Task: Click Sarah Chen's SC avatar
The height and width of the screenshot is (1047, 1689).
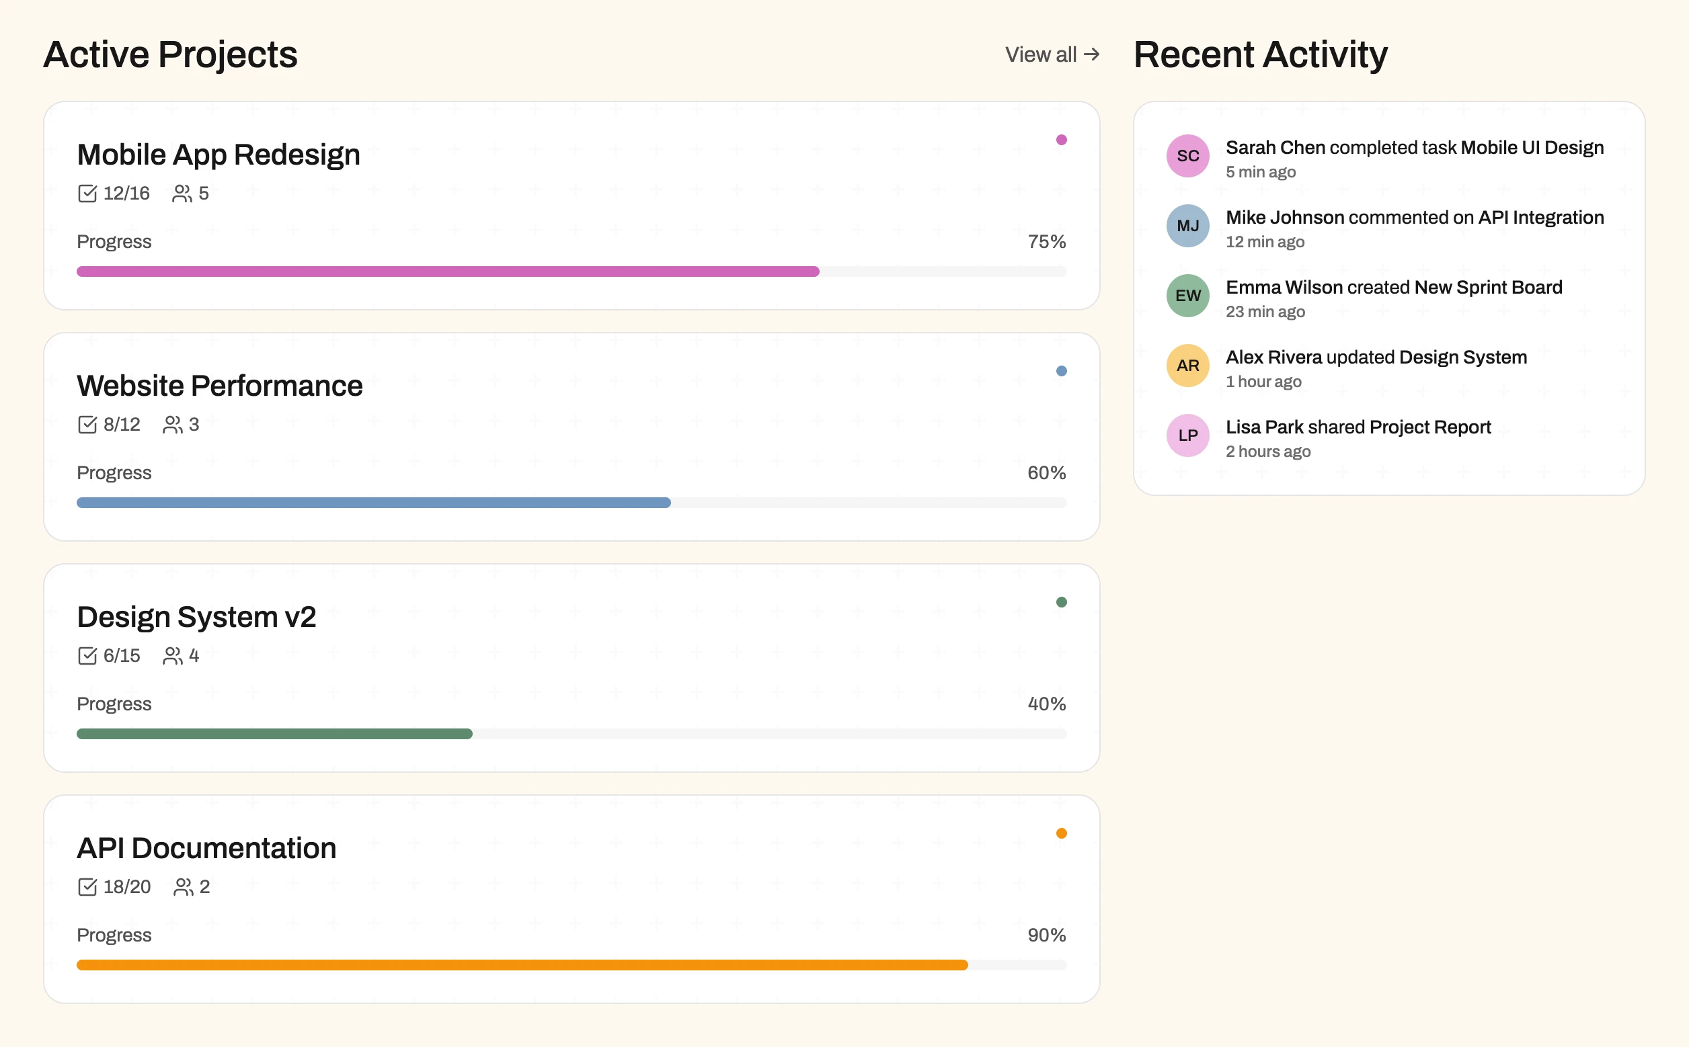Action: point(1187,156)
